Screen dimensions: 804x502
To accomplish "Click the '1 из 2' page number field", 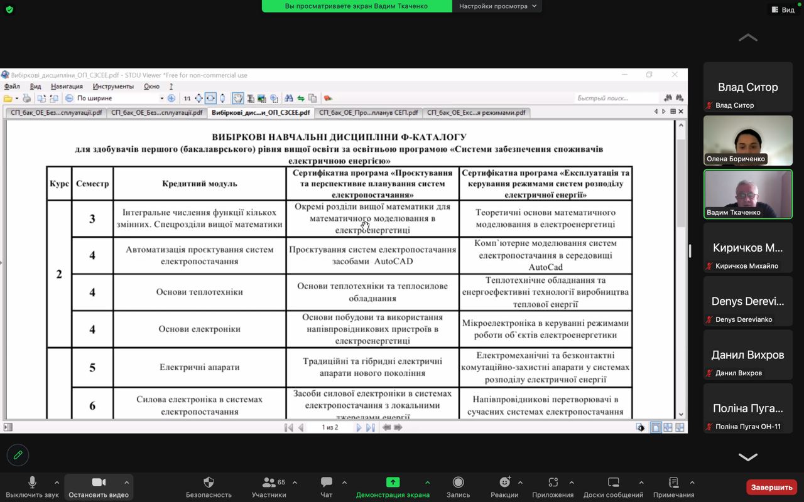I will 330,427.
